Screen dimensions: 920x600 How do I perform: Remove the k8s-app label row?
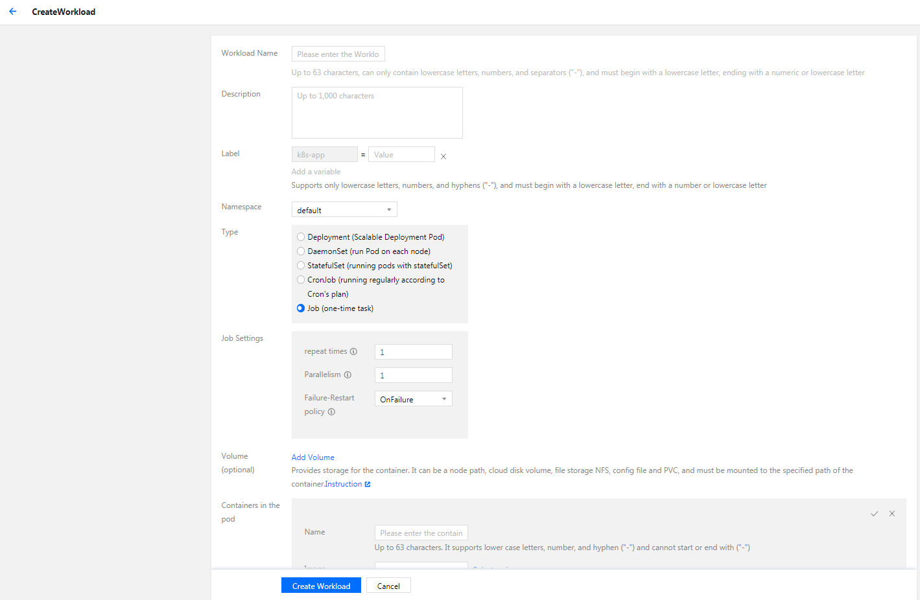click(x=443, y=156)
